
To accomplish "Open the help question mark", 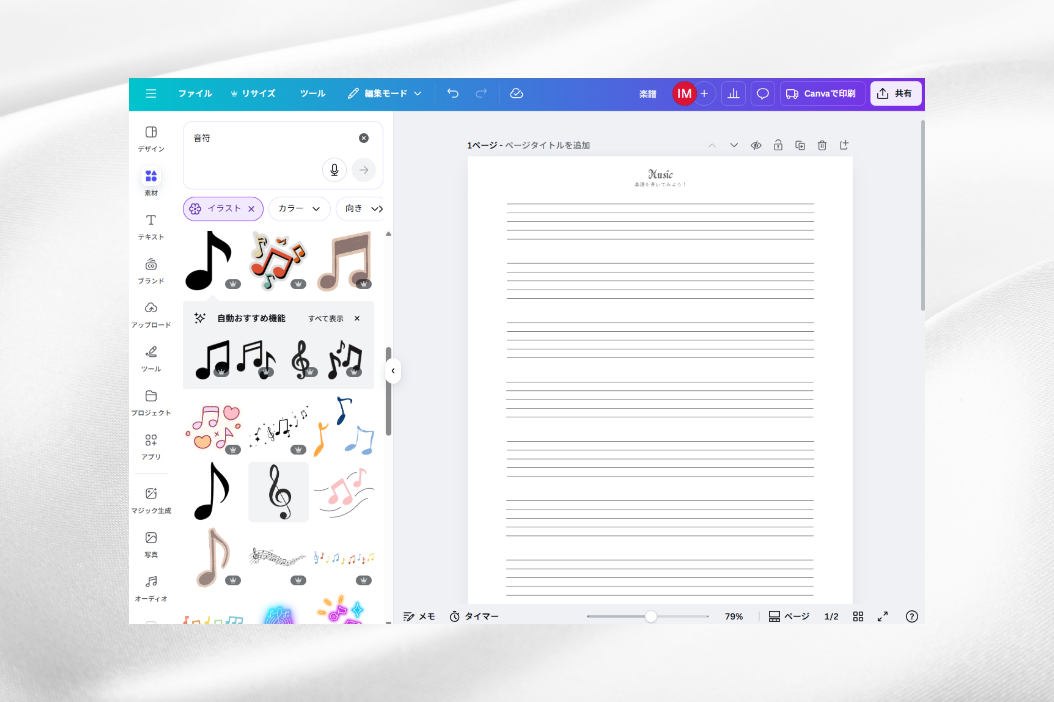I will (x=912, y=617).
